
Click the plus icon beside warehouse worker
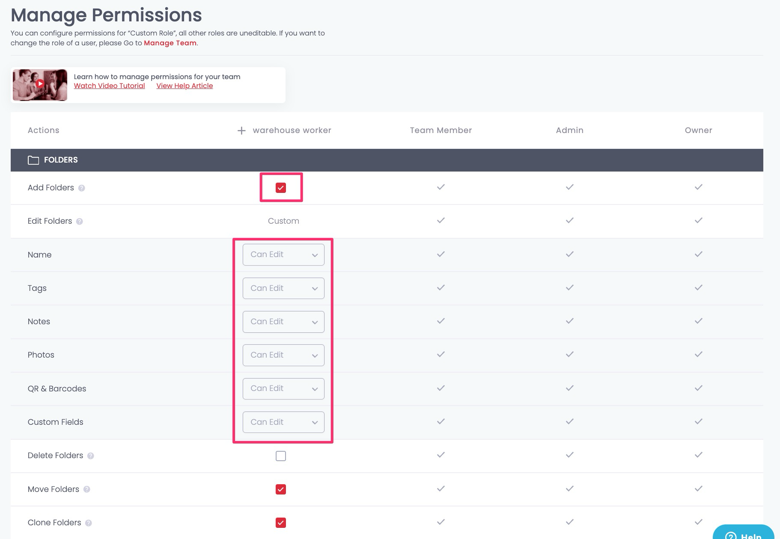pyautogui.click(x=241, y=130)
